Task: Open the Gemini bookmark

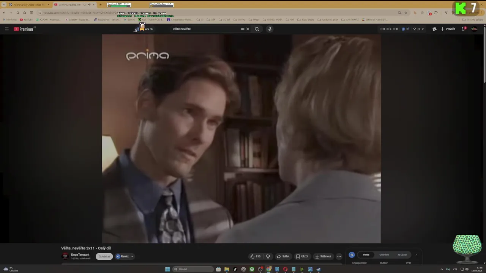Action: tap(129, 20)
